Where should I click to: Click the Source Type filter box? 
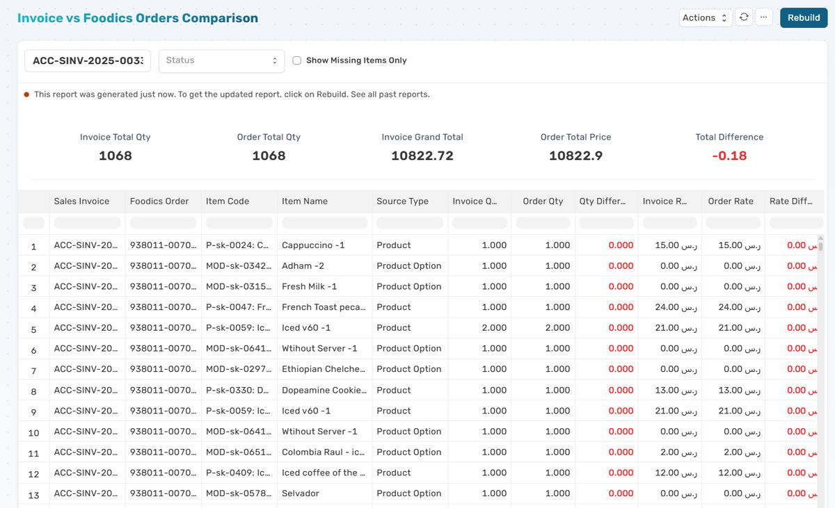[x=409, y=222]
